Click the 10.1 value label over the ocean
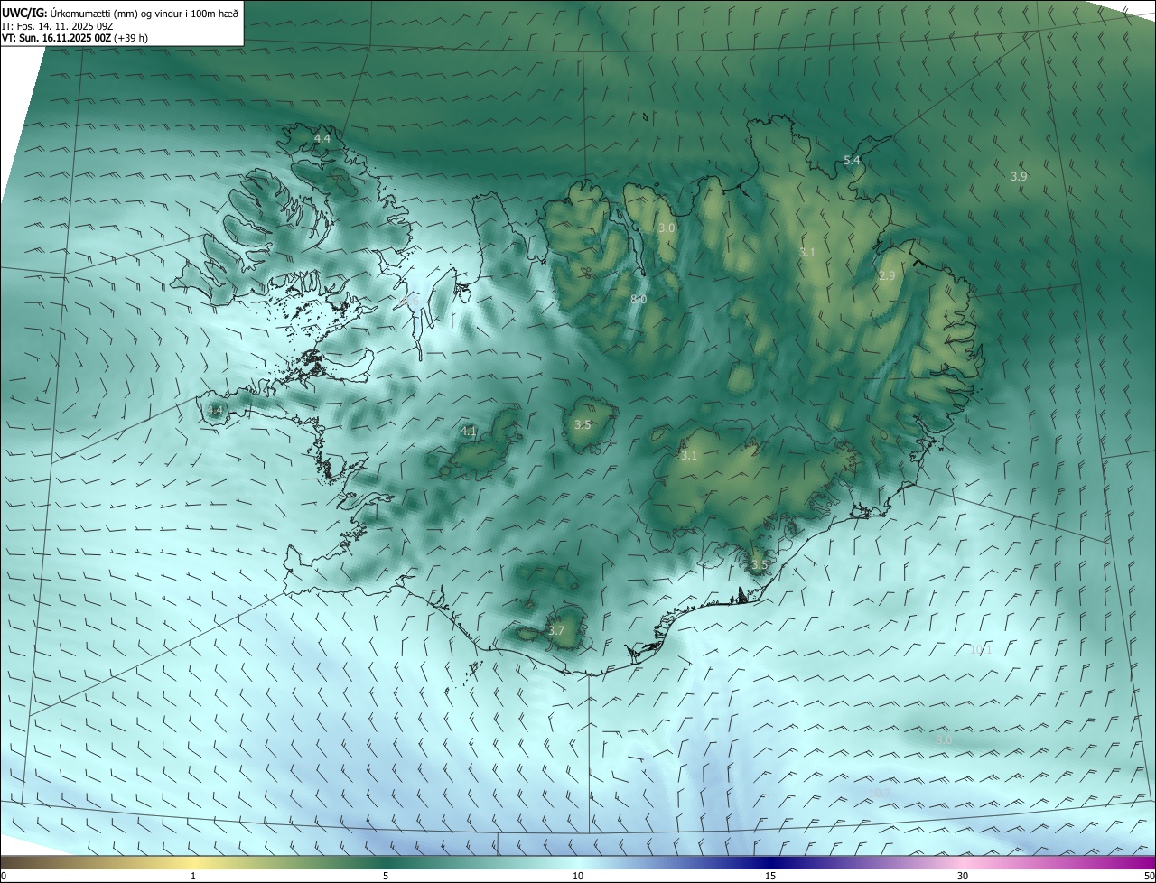The image size is (1156, 883). 981,649
